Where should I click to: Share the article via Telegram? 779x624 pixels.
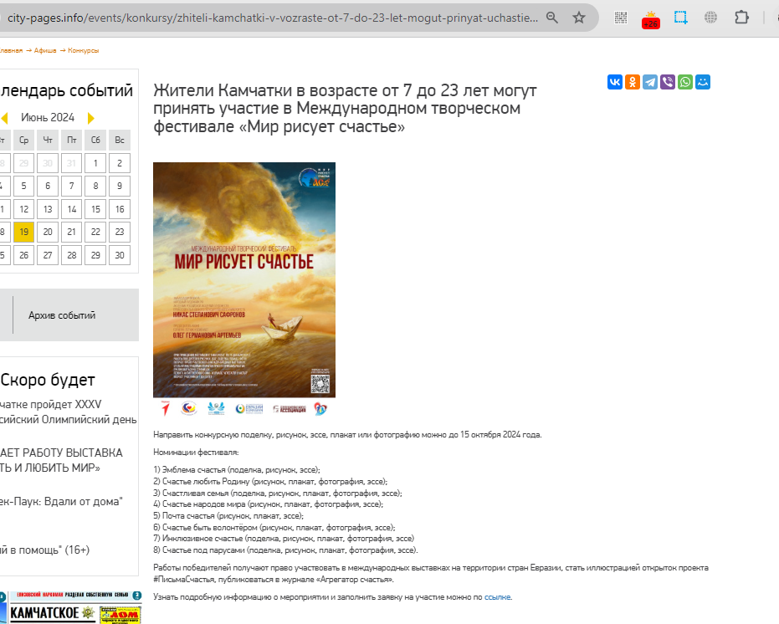pyautogui.click(x=650, y=82)
